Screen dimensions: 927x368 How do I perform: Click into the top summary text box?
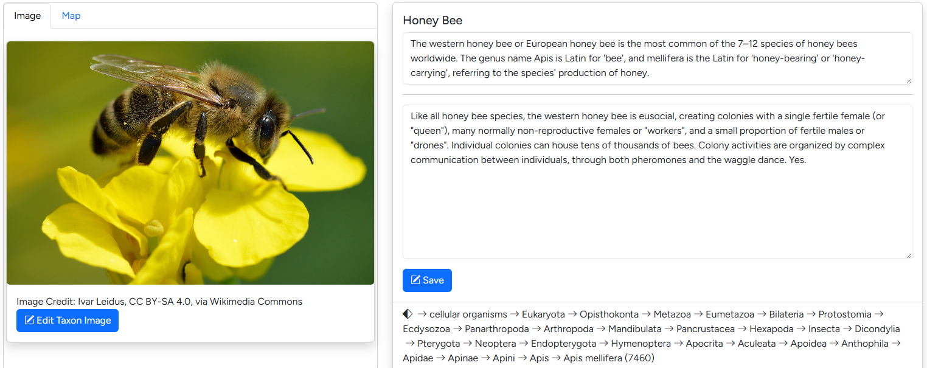tap(657, 58)
